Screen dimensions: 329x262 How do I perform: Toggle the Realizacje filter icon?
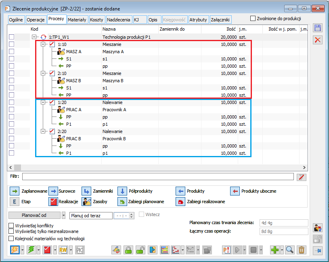[x=53, y=201]
